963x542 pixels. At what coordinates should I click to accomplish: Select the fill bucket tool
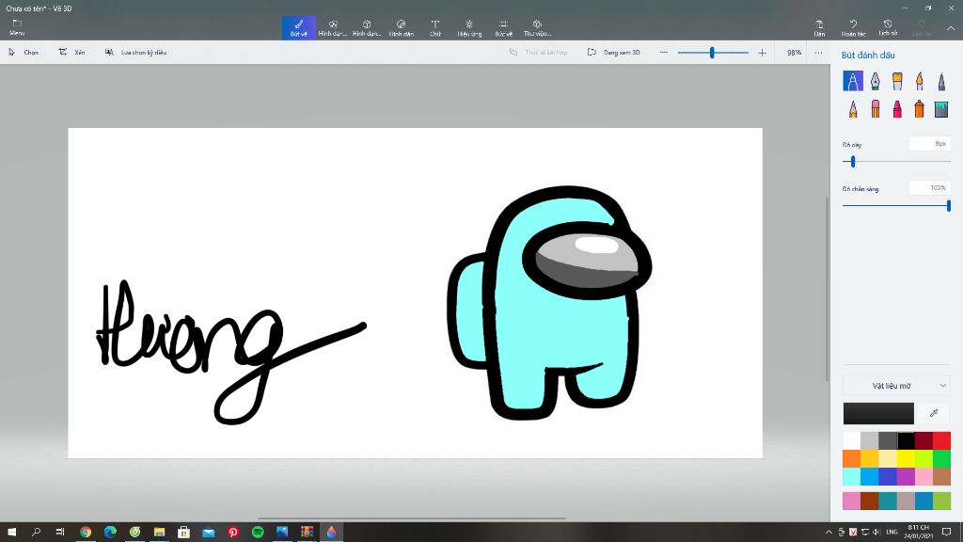point(941,109)
